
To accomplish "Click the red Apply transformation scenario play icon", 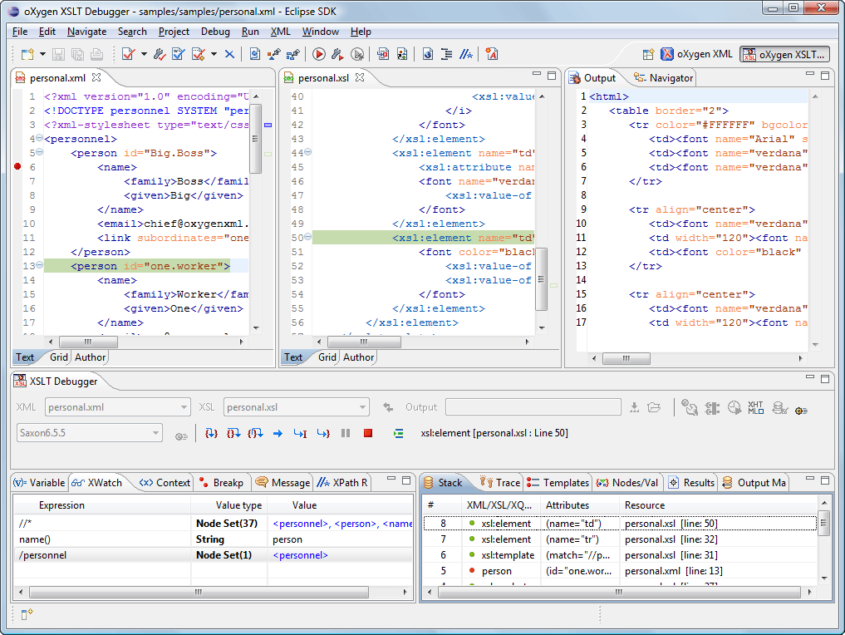I will (318, 54).
